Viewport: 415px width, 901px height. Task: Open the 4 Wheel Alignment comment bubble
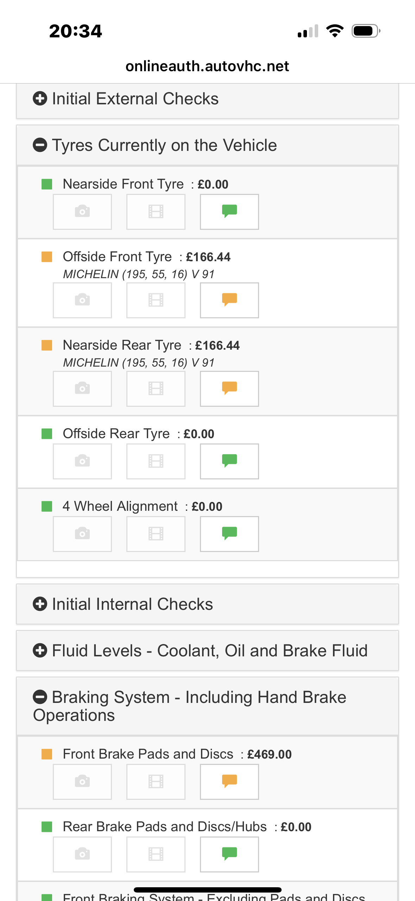229,534
